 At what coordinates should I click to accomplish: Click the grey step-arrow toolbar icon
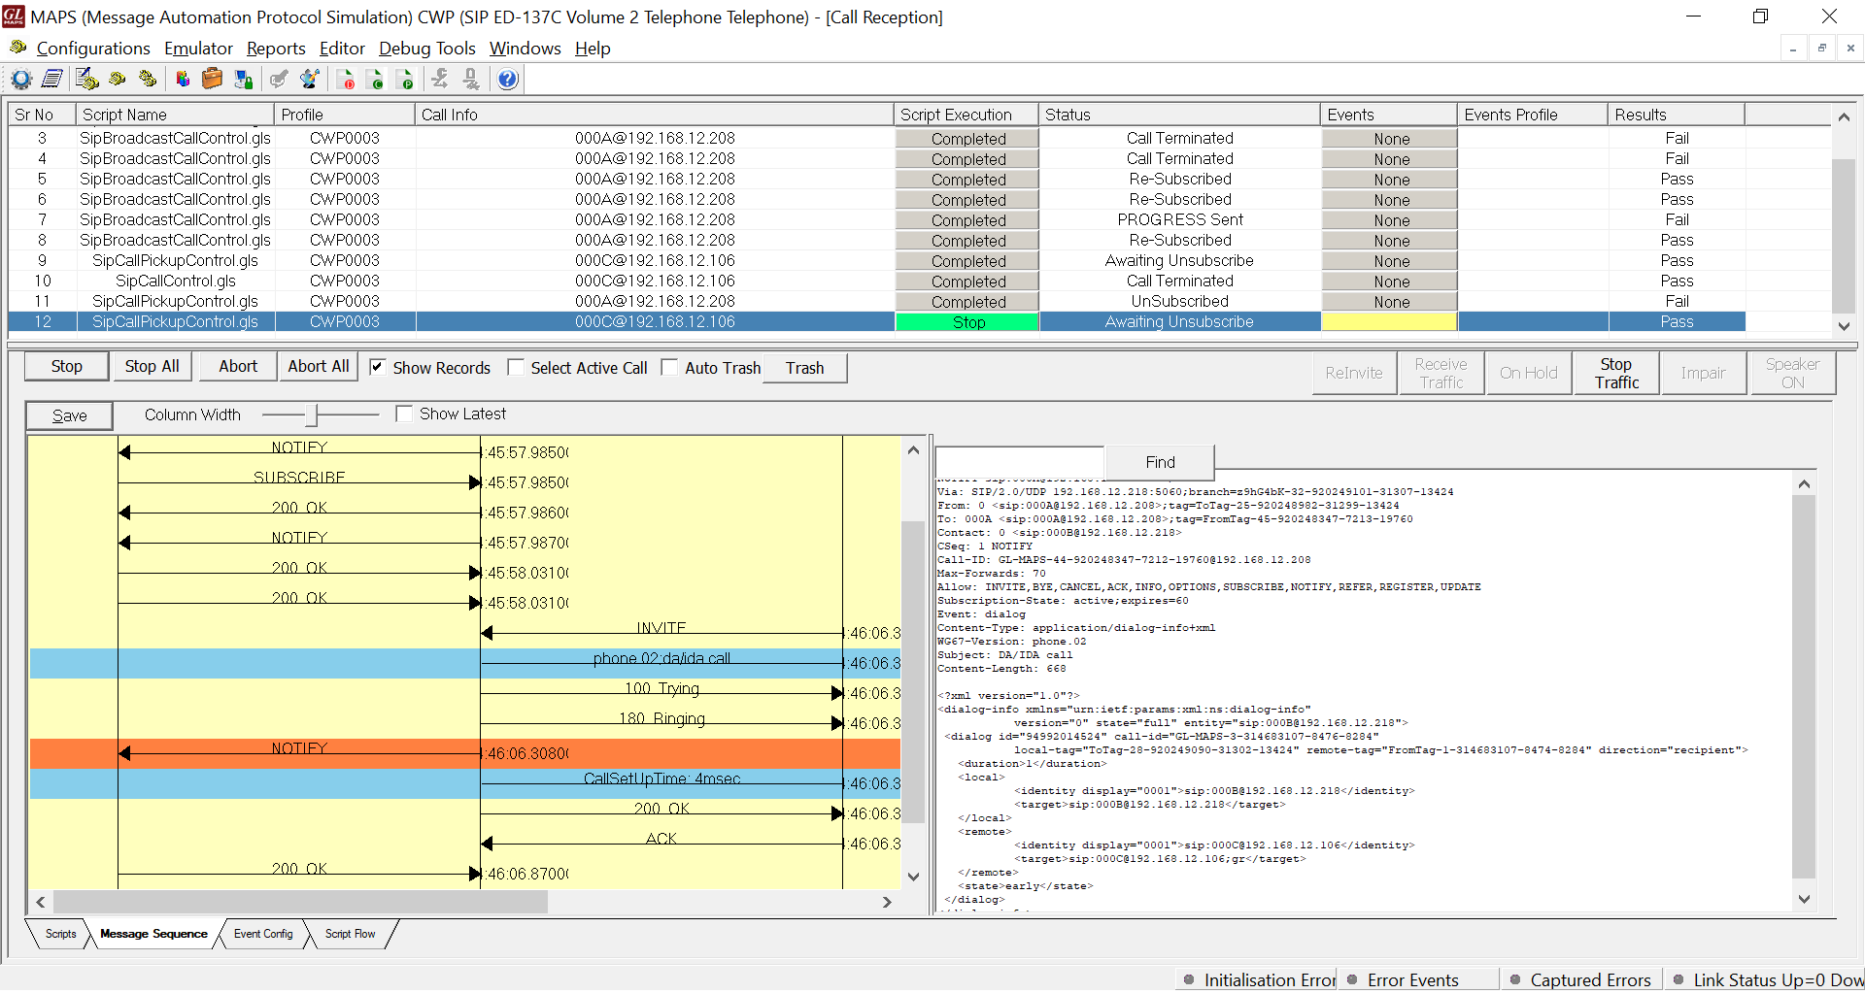click(440, 80)
